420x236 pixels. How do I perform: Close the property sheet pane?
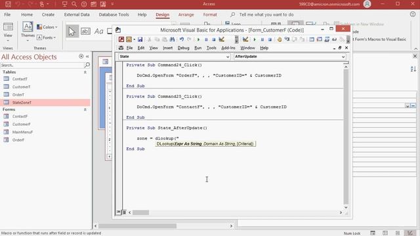[x=415, y=56]
